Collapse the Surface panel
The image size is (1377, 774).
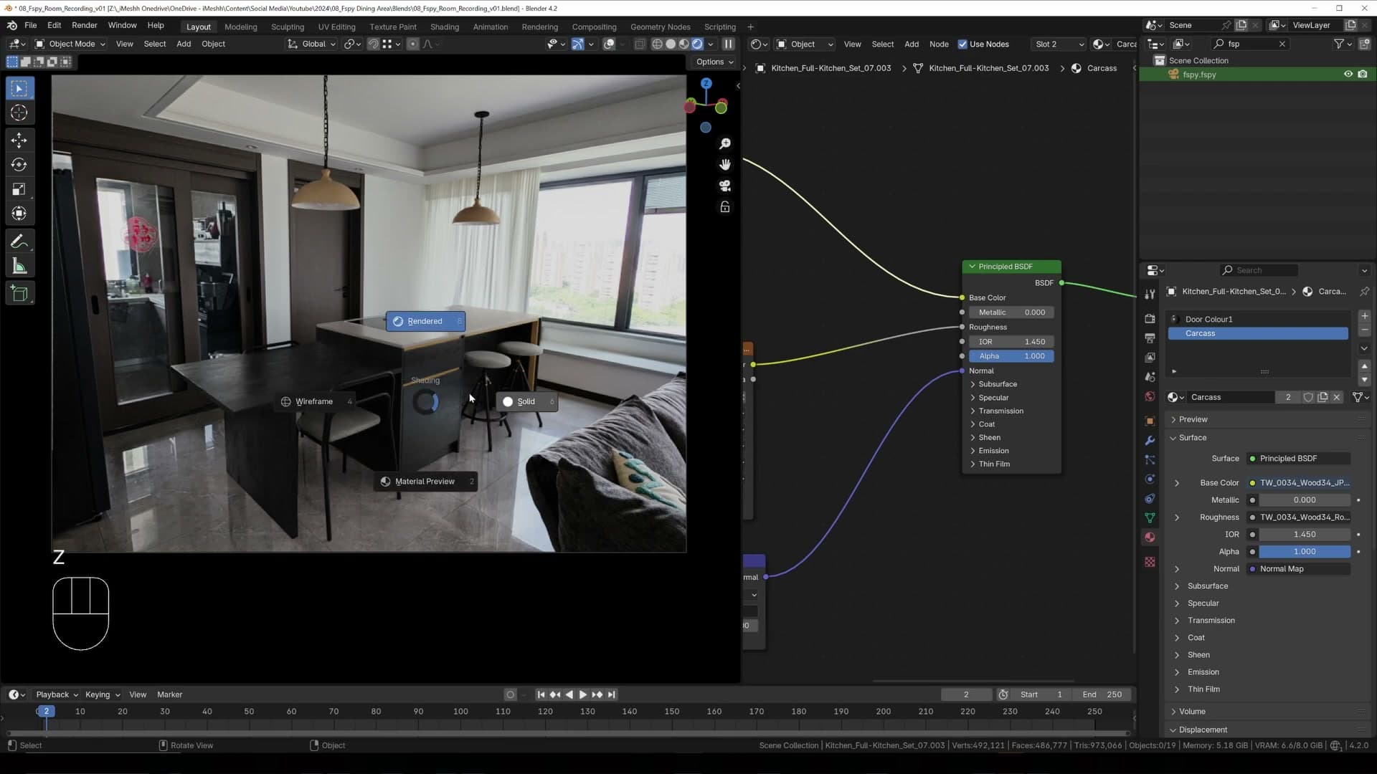tap(1192, 438)
